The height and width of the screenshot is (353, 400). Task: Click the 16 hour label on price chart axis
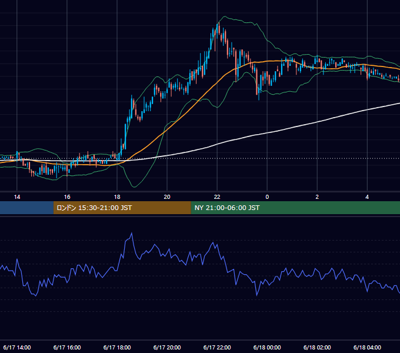pyautogui.click(x=67, y=197)
